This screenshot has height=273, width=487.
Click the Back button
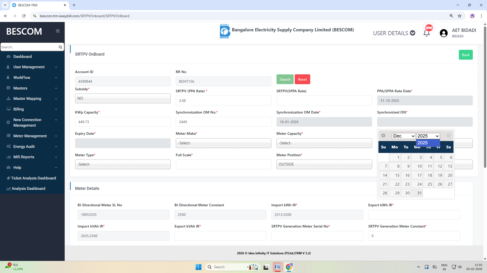click(x=465, y=55)
